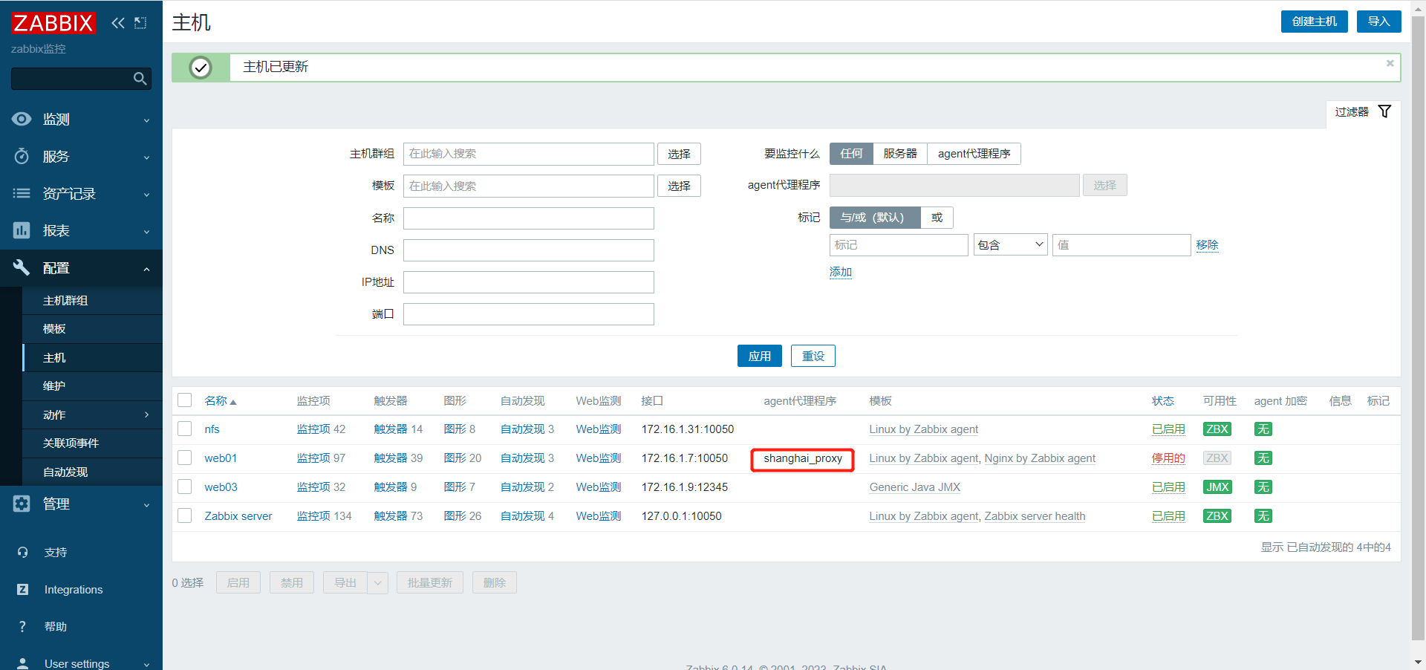
Task: Click encryption 无 badge for web01 row
Action: (1263, 458)
